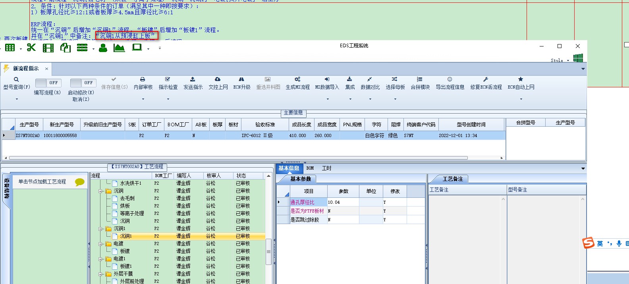The image size is (629, 284).
Task: Switch to 基本信息 tab
Action: pyautogui.click(x=289, y=168)
